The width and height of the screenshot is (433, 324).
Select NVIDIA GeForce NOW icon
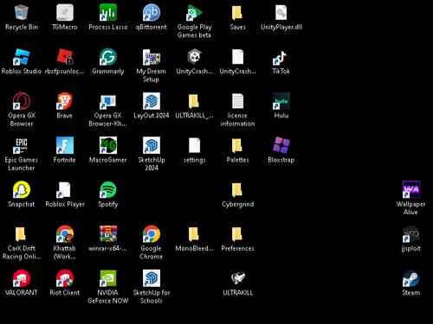(108, 278)
